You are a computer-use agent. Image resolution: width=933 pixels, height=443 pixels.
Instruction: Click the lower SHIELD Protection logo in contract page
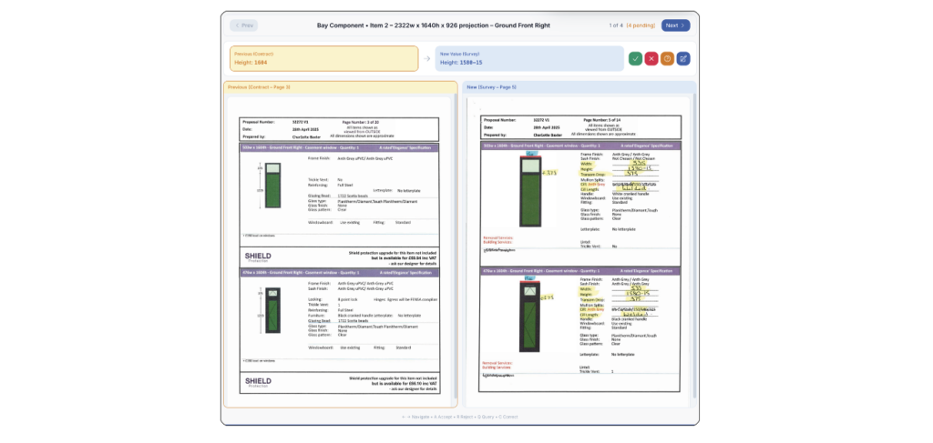[258, 382]
